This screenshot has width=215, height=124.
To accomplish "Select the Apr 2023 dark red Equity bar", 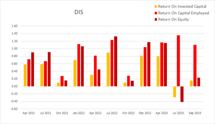I will point(165,65).
